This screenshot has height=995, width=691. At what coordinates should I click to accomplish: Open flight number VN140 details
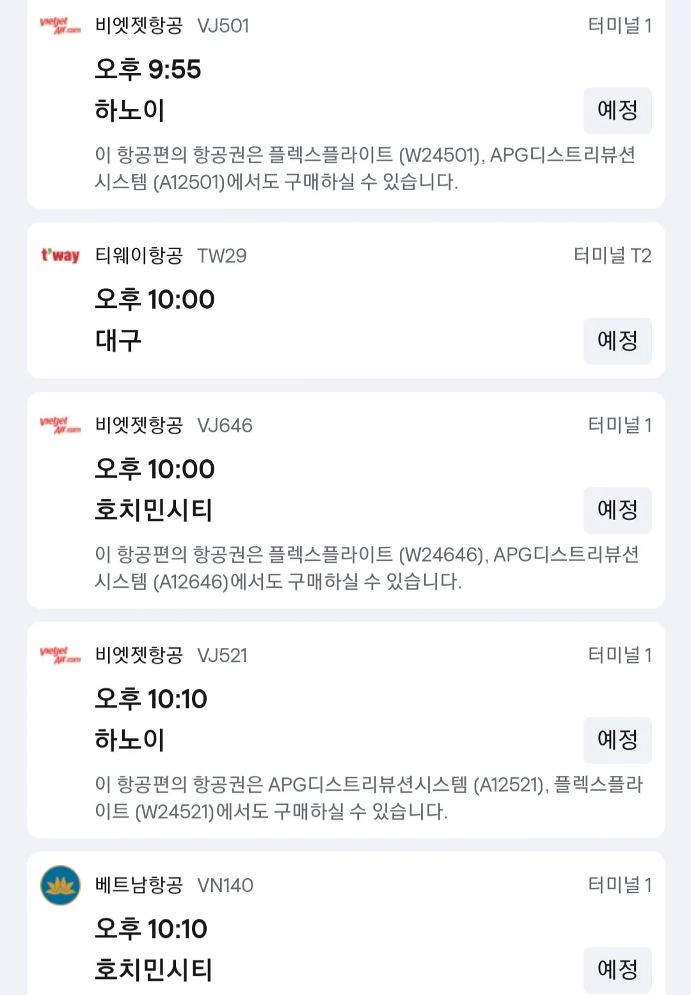point(225,885)
